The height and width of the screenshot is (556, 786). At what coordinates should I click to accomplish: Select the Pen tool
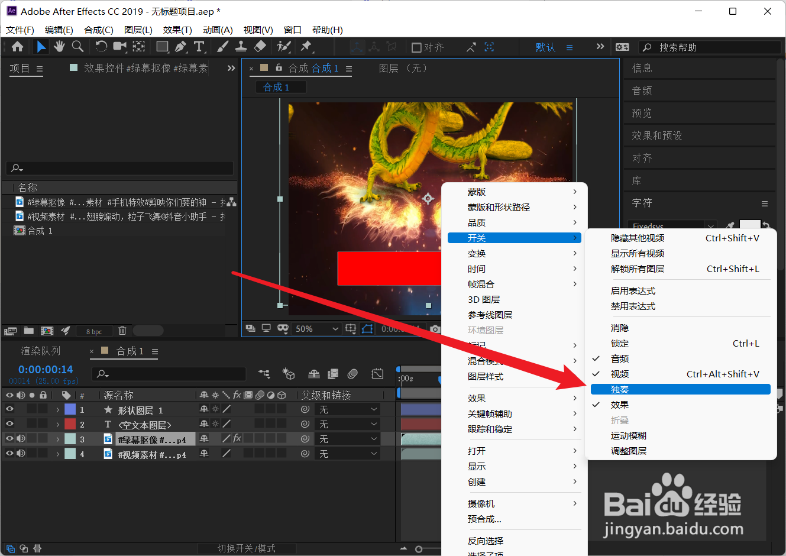(181, 47)
